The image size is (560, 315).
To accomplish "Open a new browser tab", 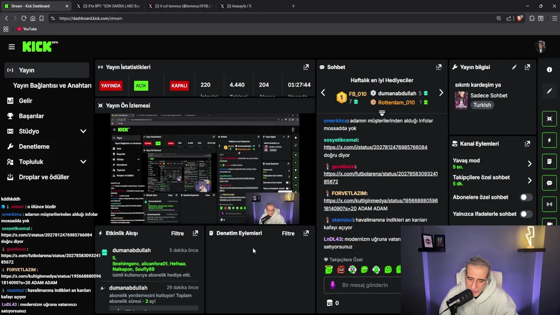I will click(293, 6).
